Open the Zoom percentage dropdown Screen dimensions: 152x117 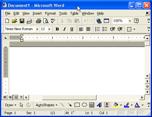tap(130, 21)
